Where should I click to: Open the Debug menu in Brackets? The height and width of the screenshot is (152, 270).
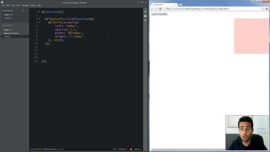pos(33,5)
